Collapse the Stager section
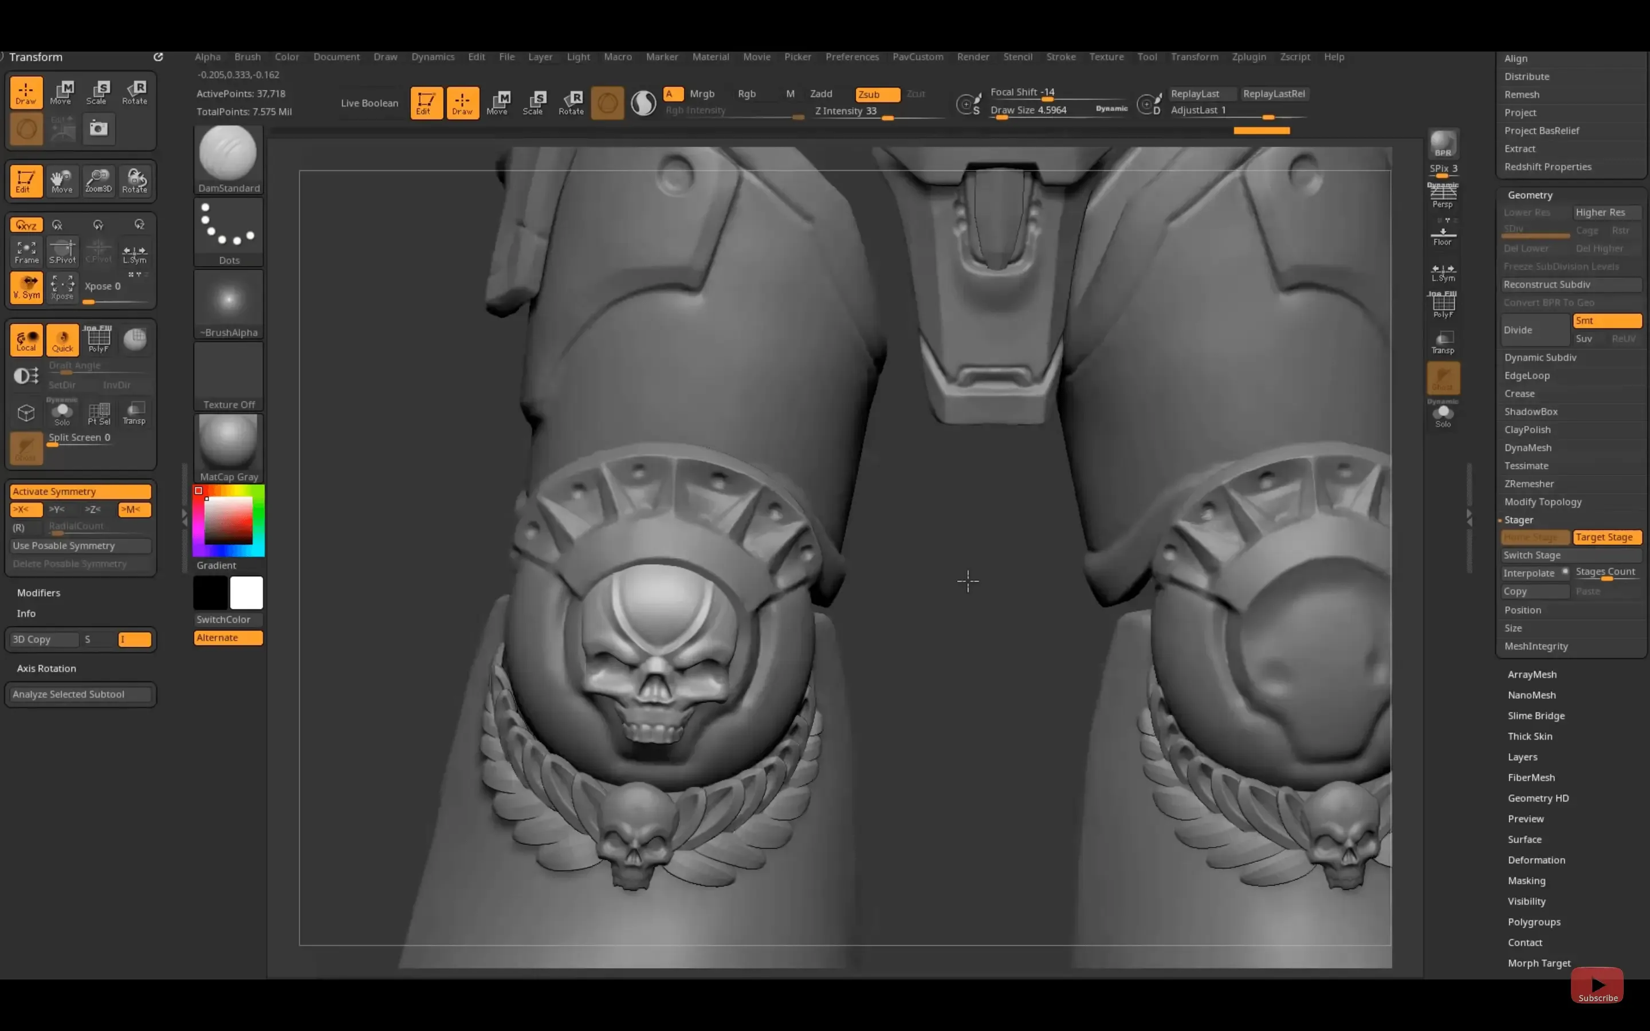This screenshot has height=1031, width=1650. pyautogui.click(x=1520, y=520)
